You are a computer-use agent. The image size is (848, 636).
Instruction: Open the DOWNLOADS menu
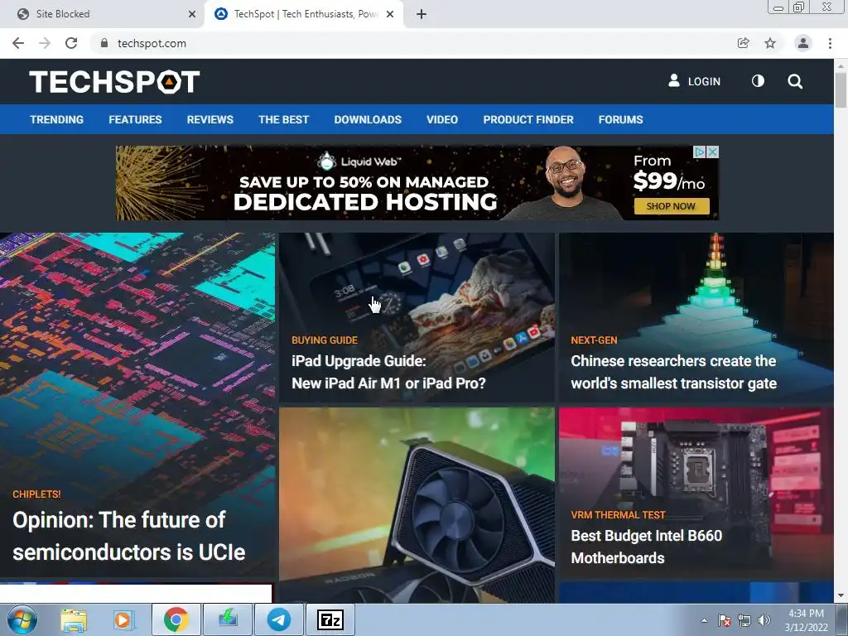click(368, 119)
